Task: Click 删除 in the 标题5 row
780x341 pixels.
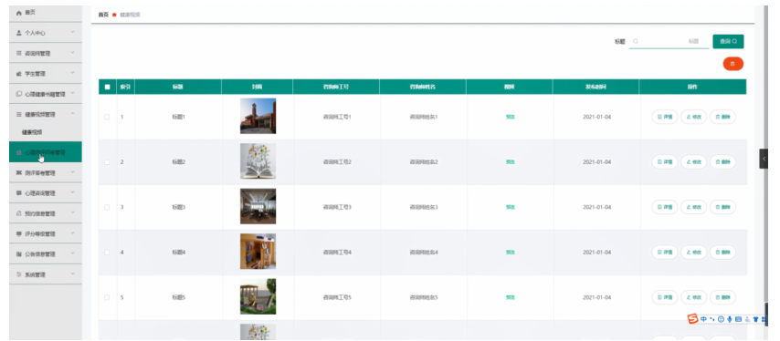Action: tap(722, 297)
